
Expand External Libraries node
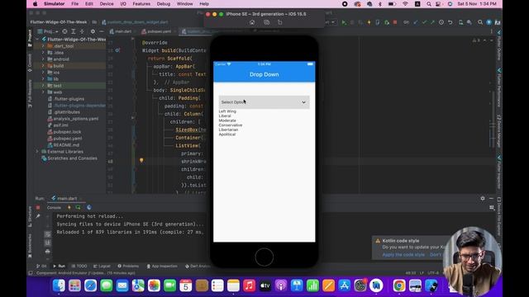tap(37, 152)
